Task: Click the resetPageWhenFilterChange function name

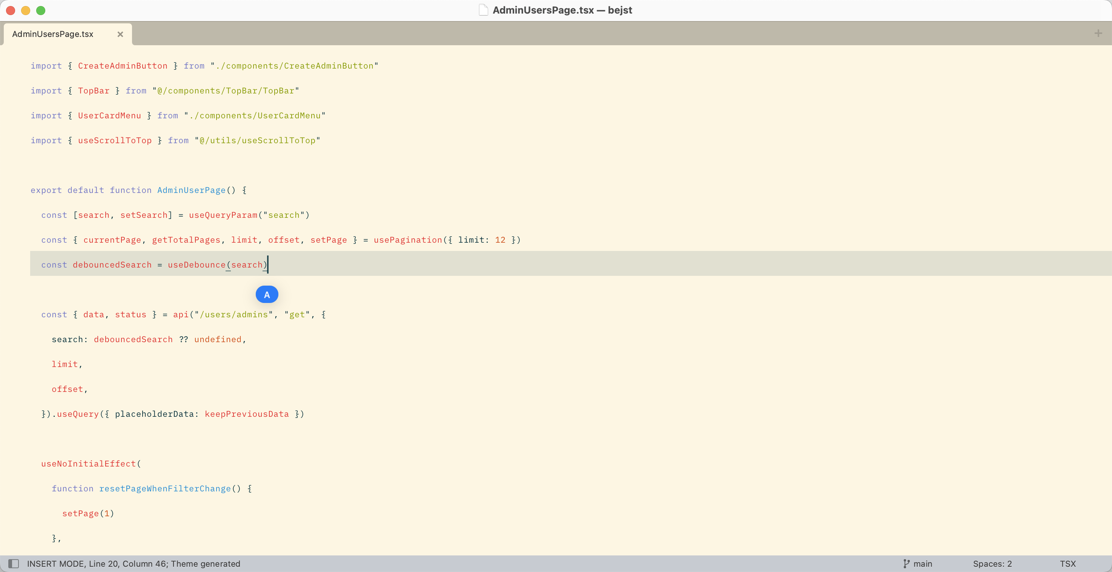Action: pos(165,489)
